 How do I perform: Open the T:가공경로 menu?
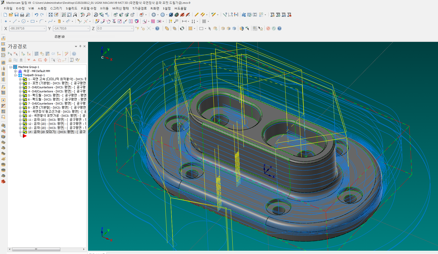(x=139, y=8)
